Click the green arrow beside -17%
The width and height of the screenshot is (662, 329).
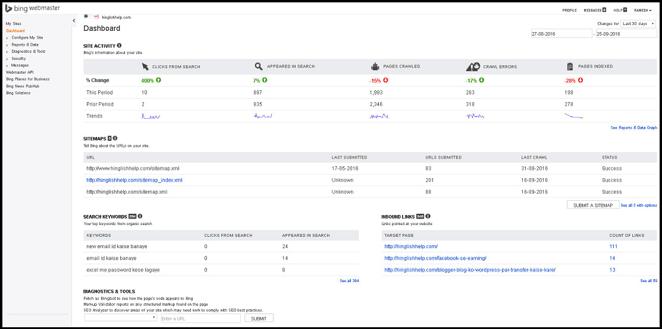coord(482,80)
